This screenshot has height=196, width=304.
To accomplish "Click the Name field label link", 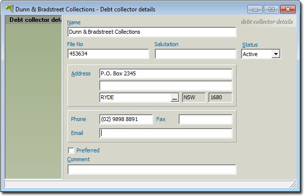I will (x=74, y=22).
